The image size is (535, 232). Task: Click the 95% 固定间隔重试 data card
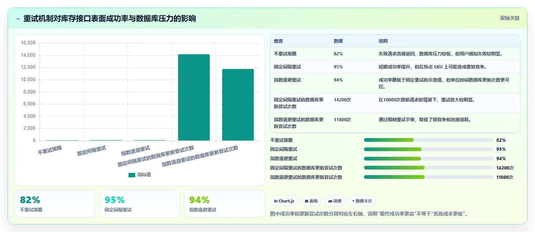click(140, 204)
